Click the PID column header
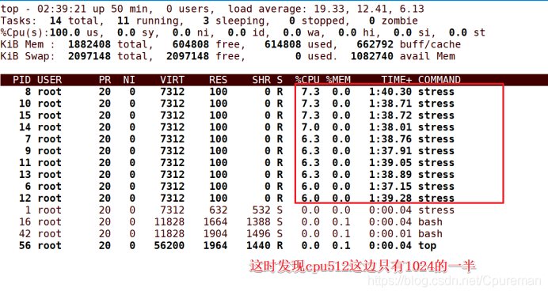Image resolution: width=548 pixels, height=295 pixels. [x=21, y=80]
